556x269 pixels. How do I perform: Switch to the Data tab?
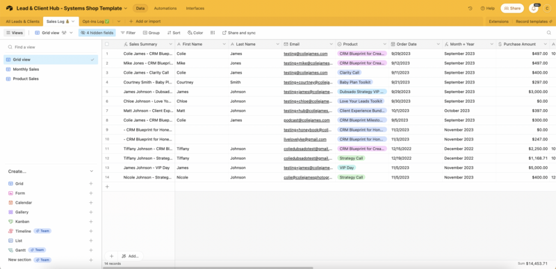click(x=140, y=8)
